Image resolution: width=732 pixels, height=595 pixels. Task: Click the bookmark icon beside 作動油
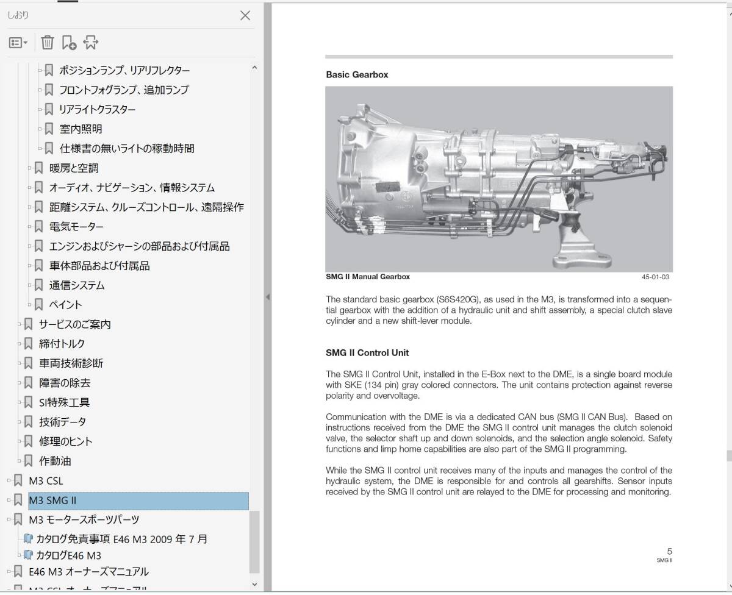(28, 461)
